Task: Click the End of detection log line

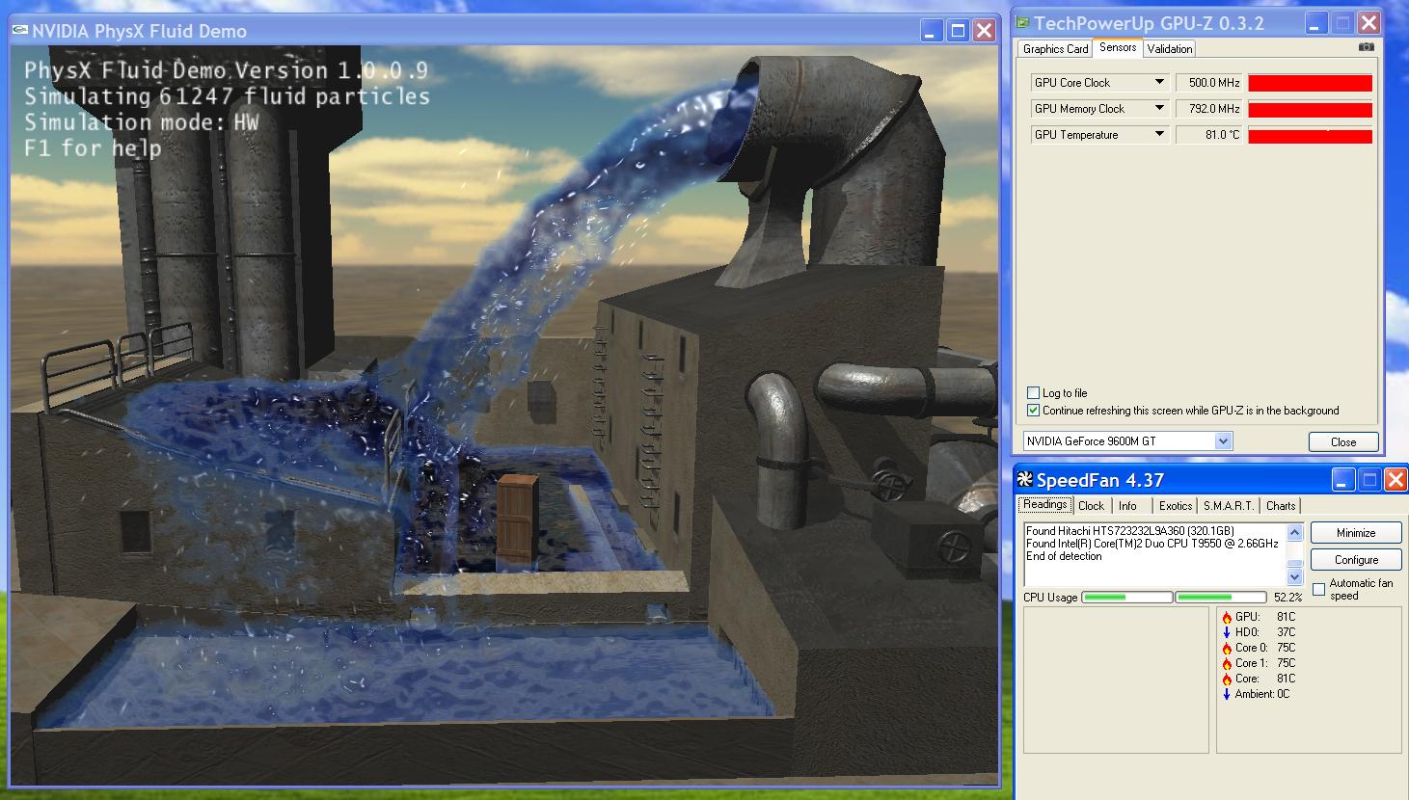Action: 1064,556
